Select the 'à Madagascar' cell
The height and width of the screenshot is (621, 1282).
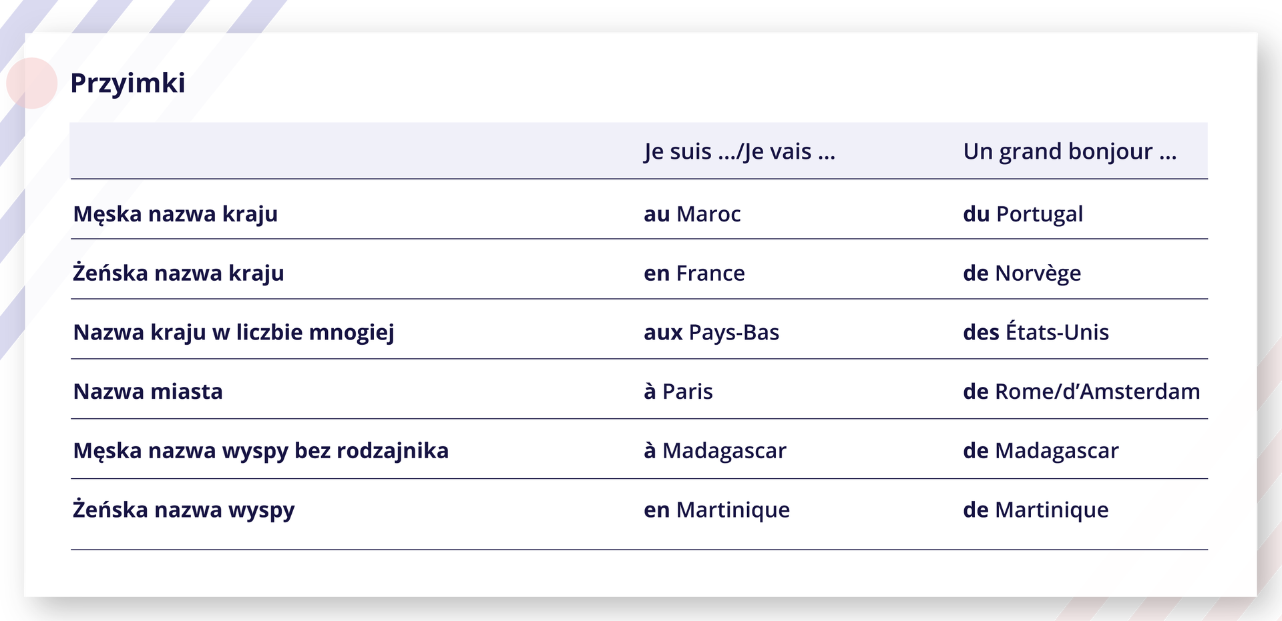[x=714, y=451]
